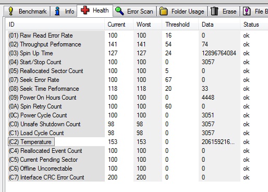Sort by the Current column header
This screenshot has height=192, width=268.
tap(119, 25)
